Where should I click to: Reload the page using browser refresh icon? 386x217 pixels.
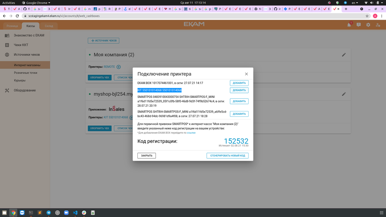(x=17, y=16)
